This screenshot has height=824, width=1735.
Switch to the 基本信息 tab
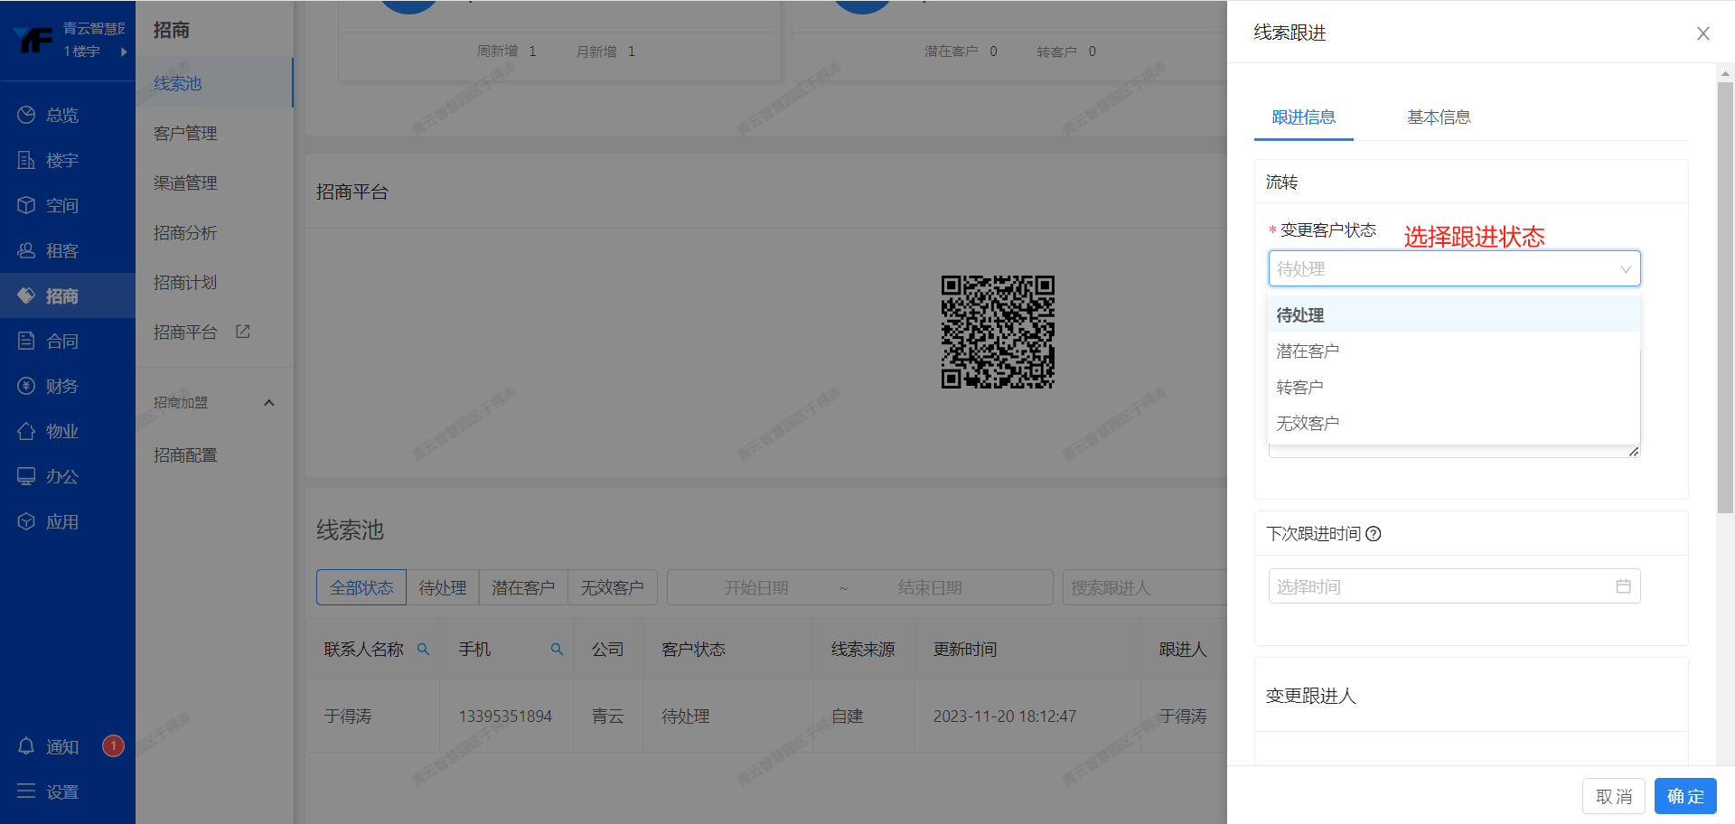(x=1439, y=117)
